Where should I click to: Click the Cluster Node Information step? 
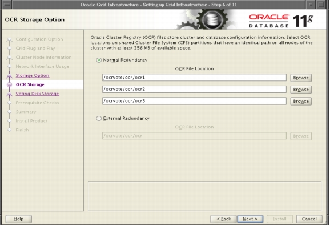pyautogui.click(x=43, y=57)
